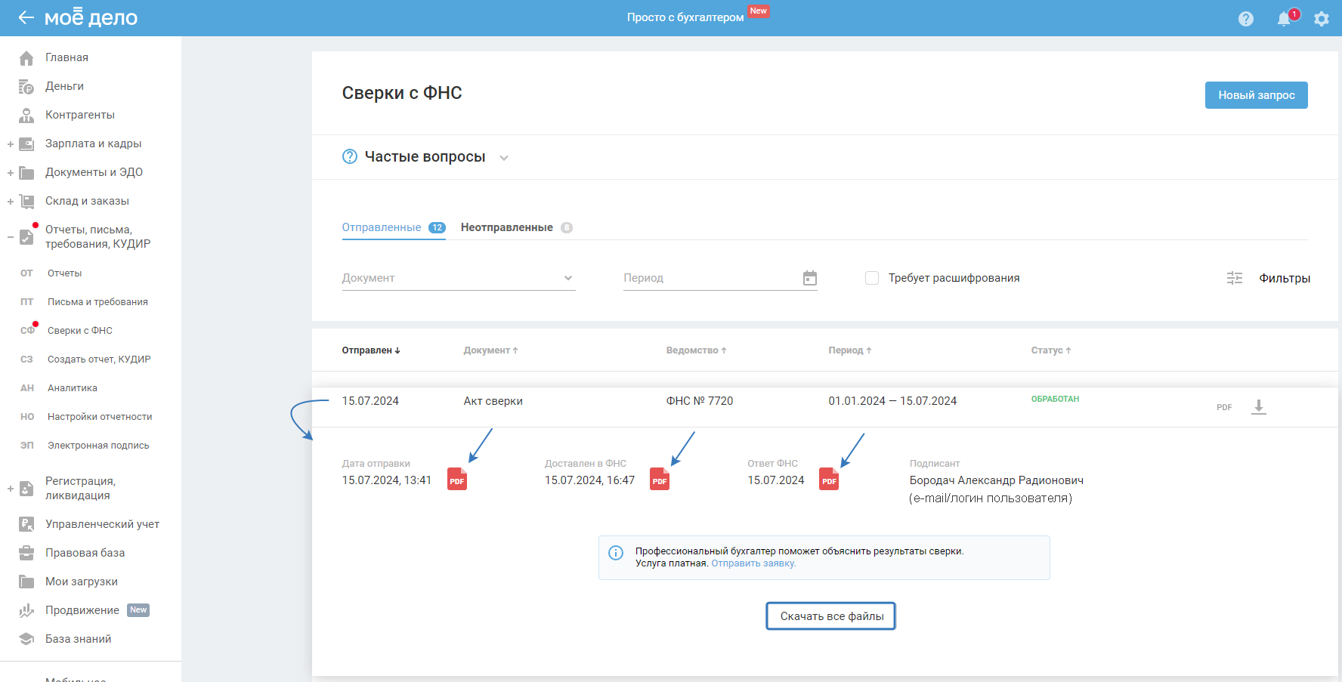The height and width of the screenshot is (682, 1342).
Task: Open the Просто с бухгалтером link
Action: tap(685, 17)
